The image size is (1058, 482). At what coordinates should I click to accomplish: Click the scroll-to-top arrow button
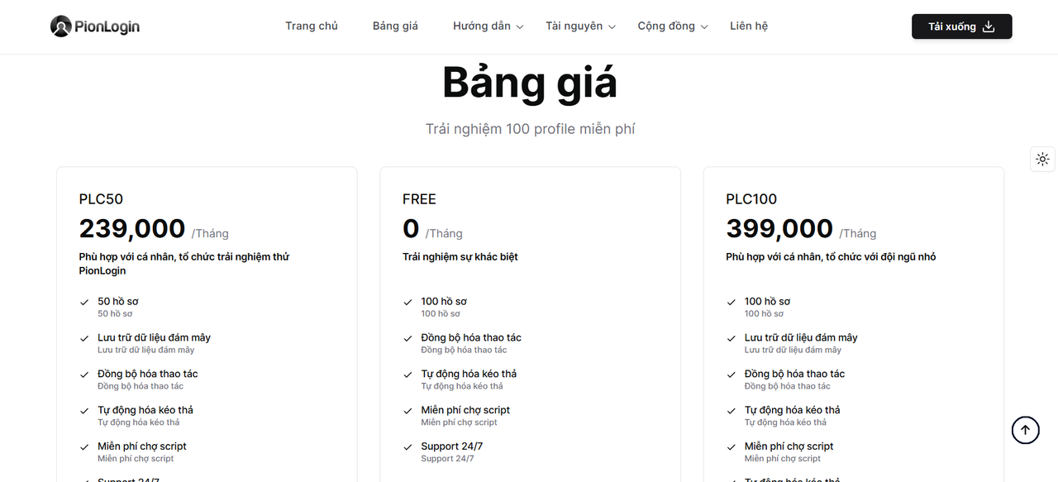[1025, 430]
